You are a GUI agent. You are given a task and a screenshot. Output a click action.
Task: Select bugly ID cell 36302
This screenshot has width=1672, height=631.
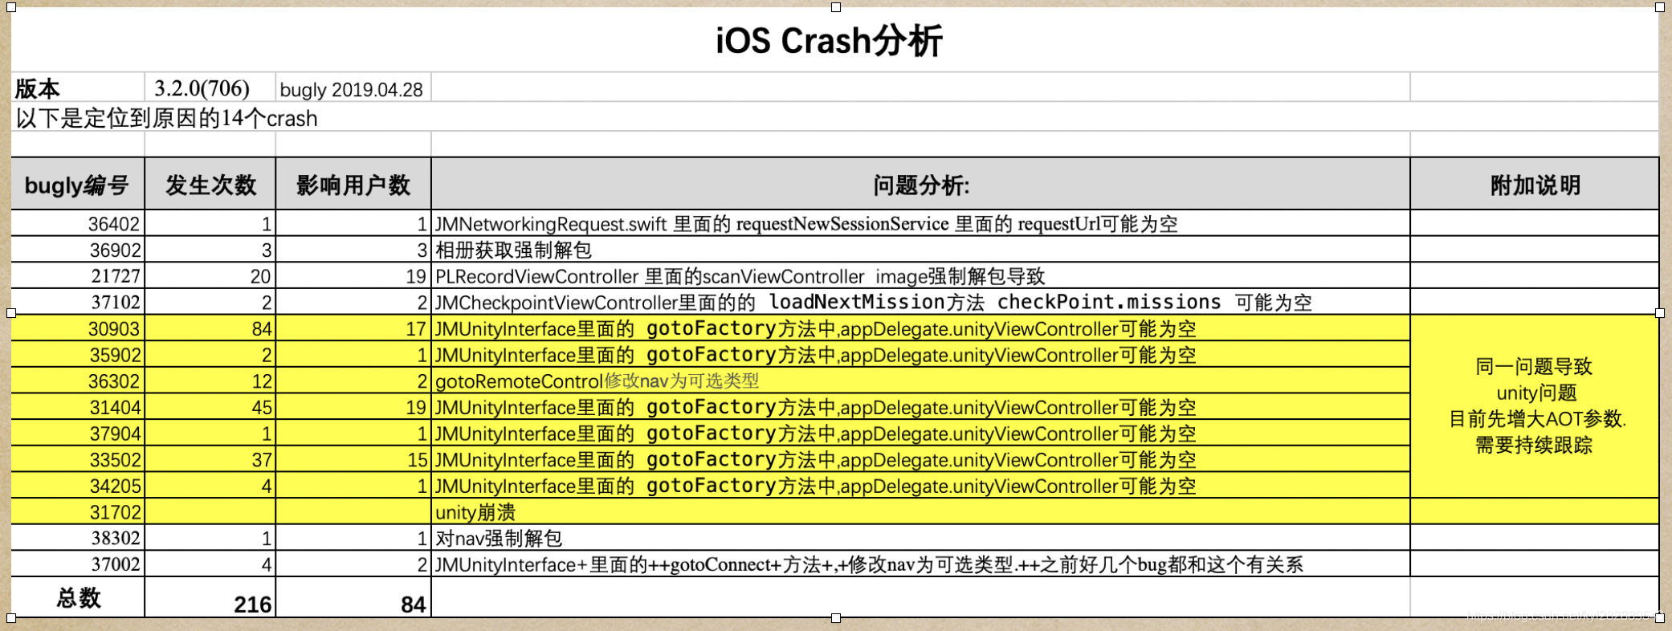(x=78, y=381)
